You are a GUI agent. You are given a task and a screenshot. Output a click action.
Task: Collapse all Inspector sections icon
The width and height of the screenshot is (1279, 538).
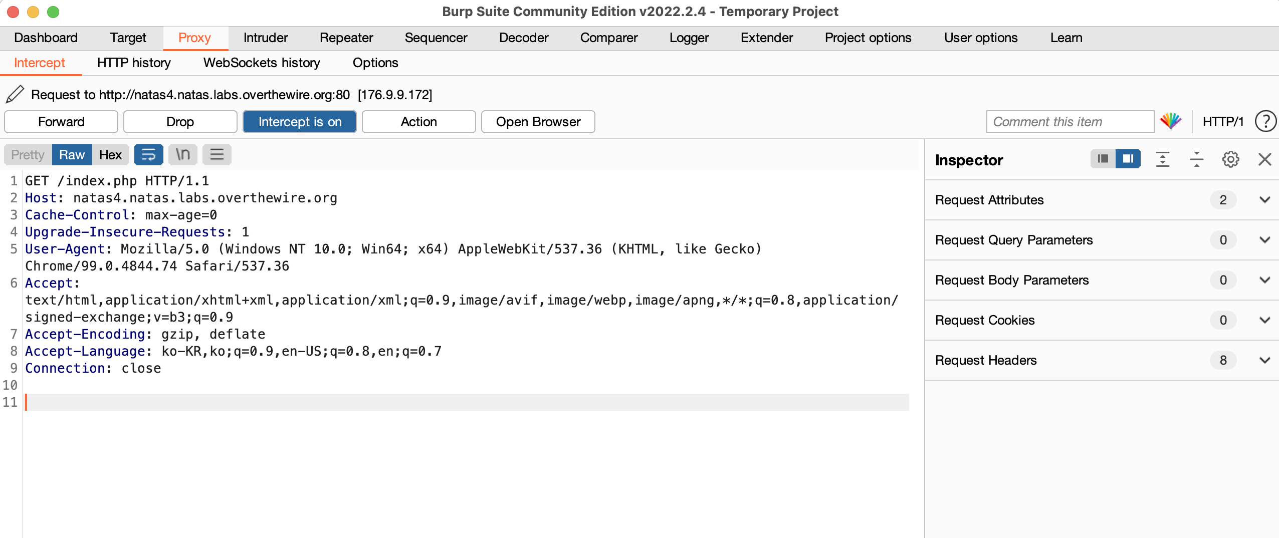1196,159
